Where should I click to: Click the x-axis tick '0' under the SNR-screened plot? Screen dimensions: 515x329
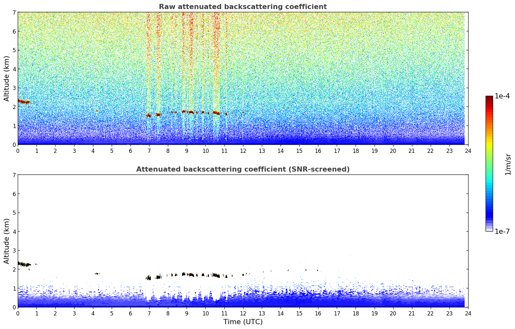18,313
